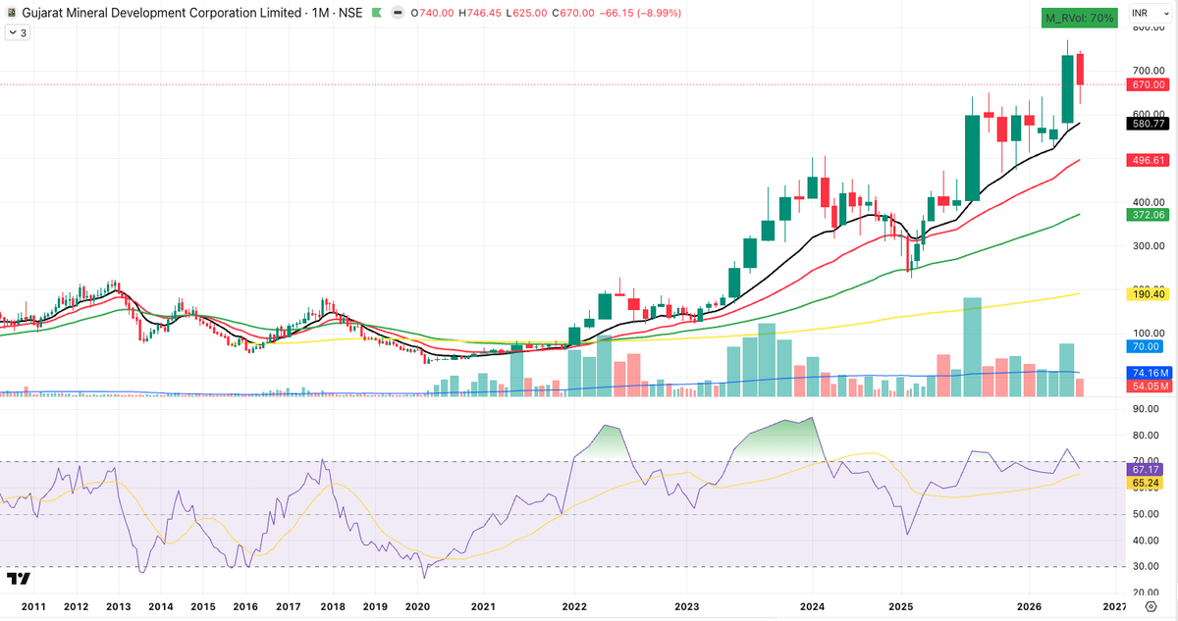Click the close value C670.00

[x=571, y=13]
